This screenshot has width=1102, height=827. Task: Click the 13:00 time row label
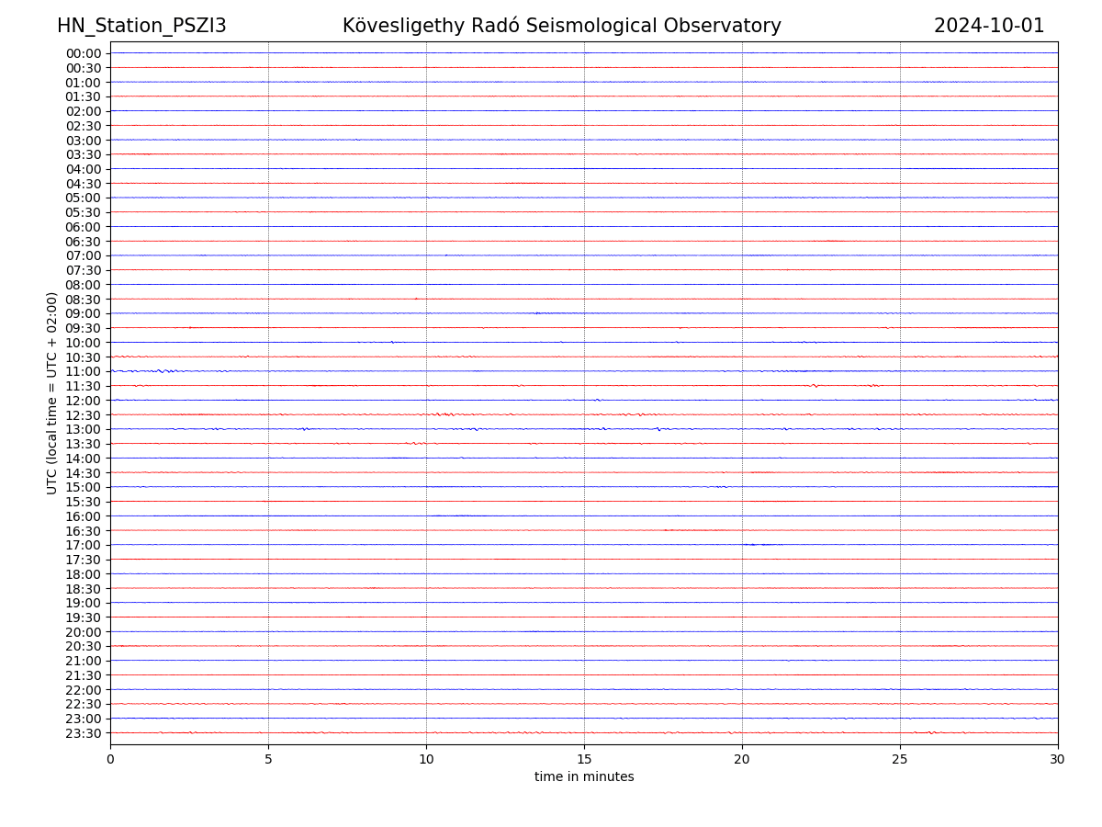pos(84,430)
